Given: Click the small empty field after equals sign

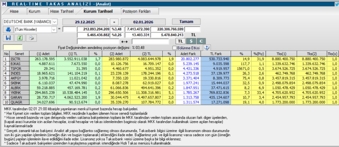Looking at the screenshot, I should [x=70, y=29].
